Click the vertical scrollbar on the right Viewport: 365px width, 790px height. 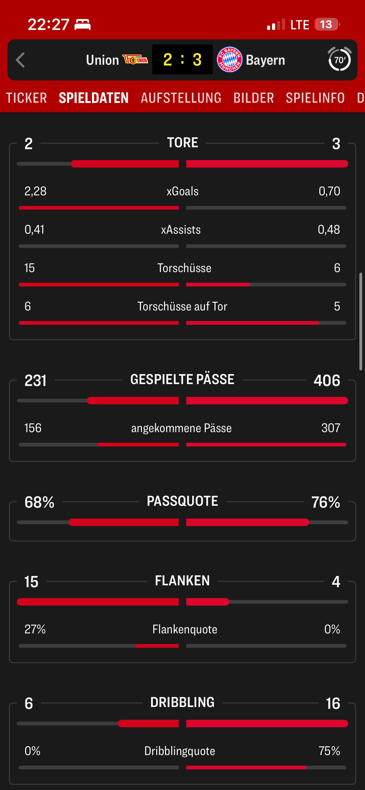[x=361, y=321]
